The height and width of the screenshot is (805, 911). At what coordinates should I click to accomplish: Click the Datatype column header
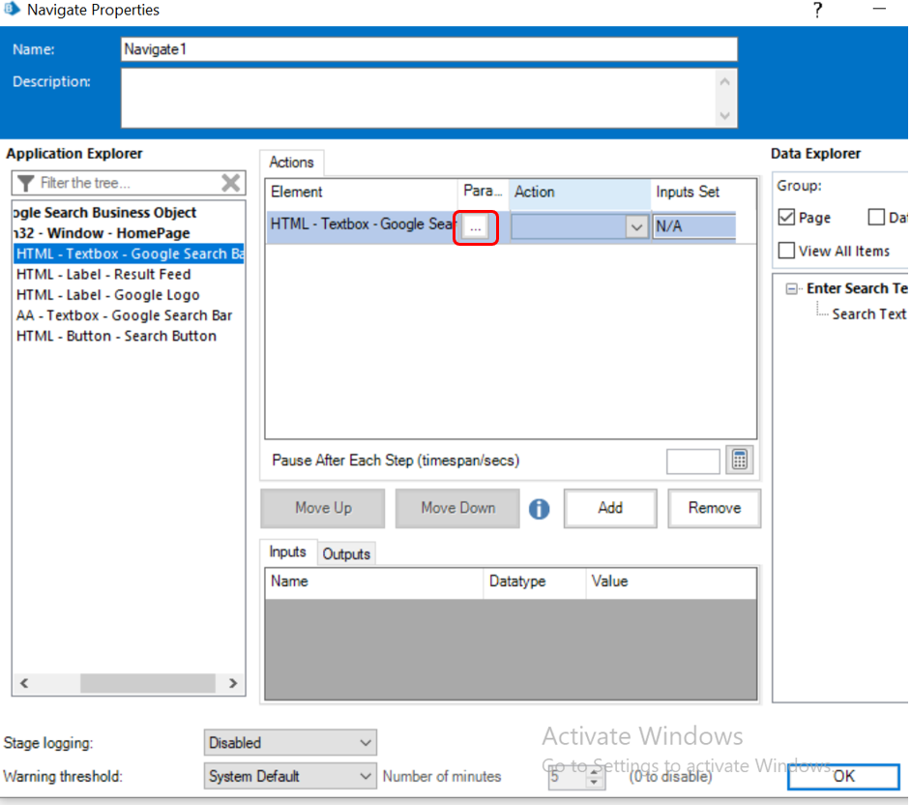point(534,581)
